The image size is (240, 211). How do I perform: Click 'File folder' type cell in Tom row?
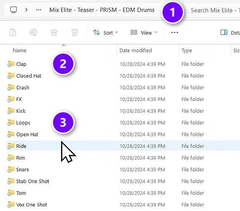(x=193, y=193)
